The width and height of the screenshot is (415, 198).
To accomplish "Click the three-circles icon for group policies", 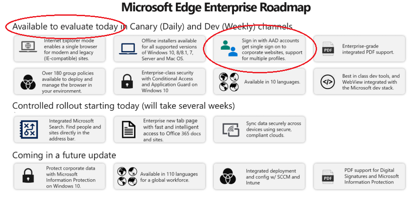I will tap(28, 82).
